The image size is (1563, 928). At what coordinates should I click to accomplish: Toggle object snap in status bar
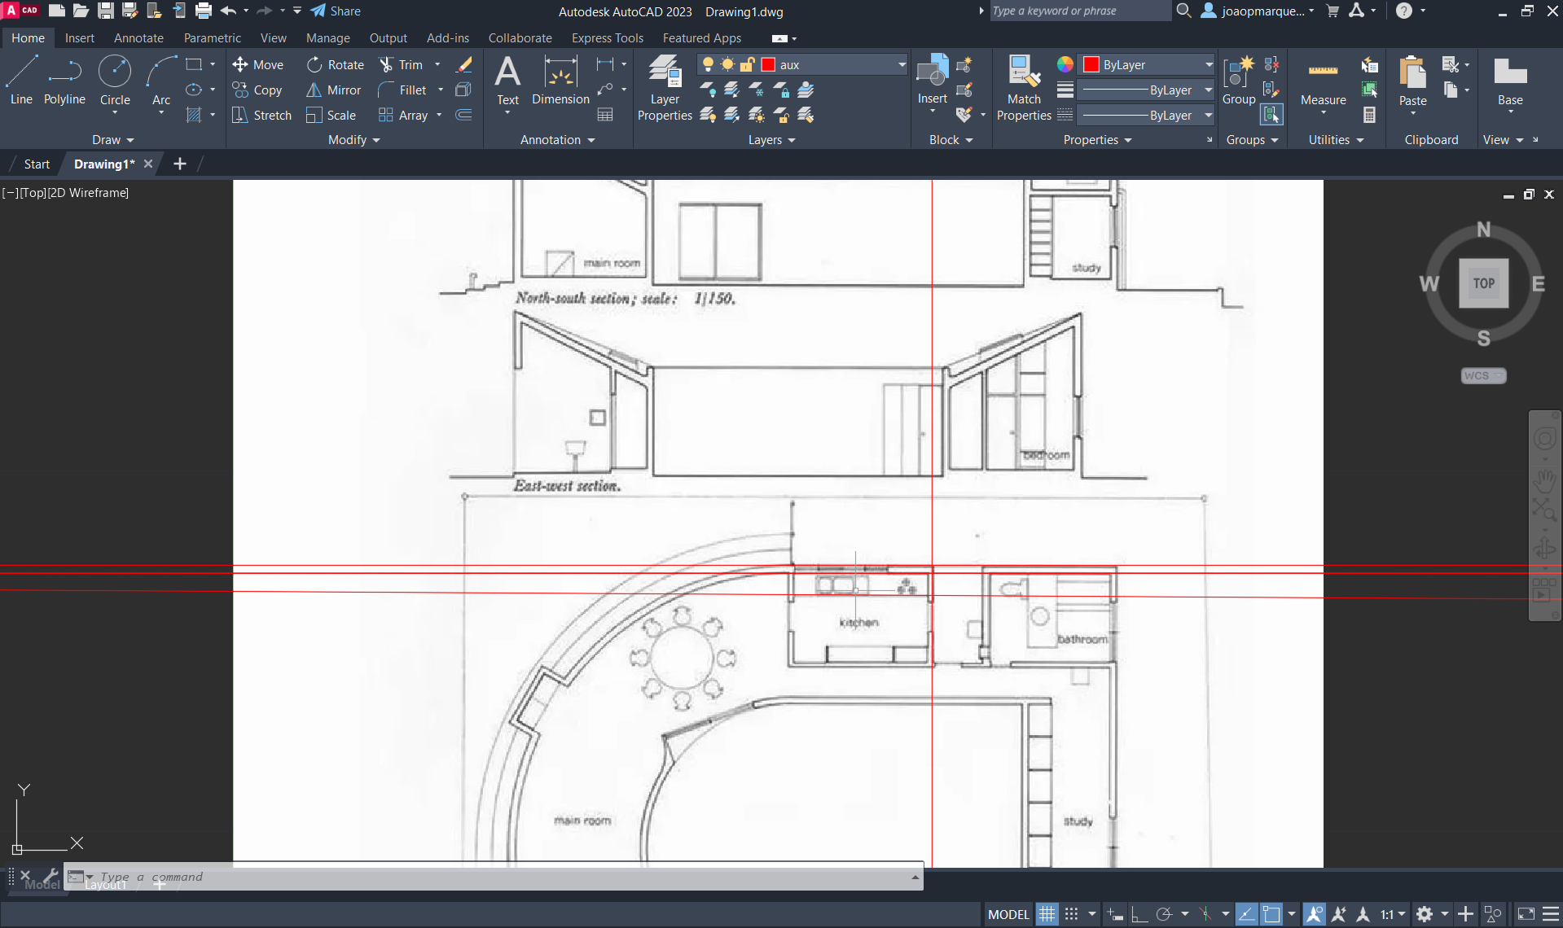1271,914
